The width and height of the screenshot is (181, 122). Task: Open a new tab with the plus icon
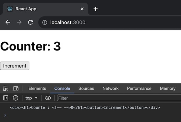96,9
